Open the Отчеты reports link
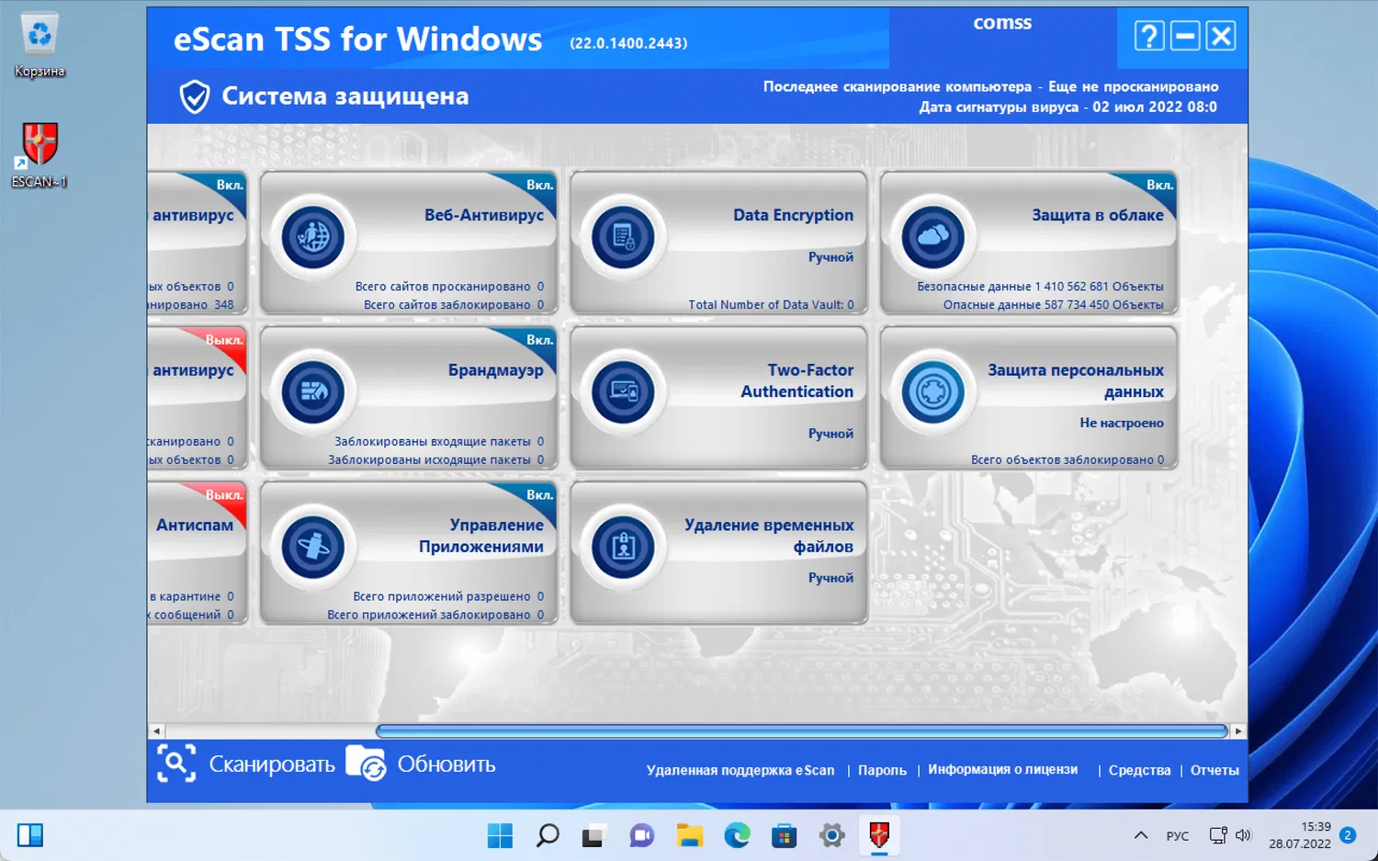This screenshot has width=1378, height=861. tap(1214, 770)
